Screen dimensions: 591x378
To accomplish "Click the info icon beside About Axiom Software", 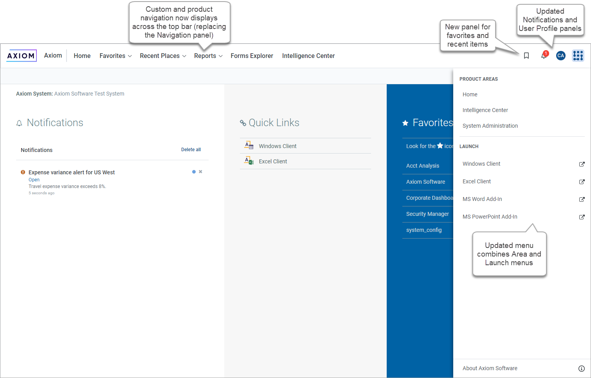I will [582, 369].
